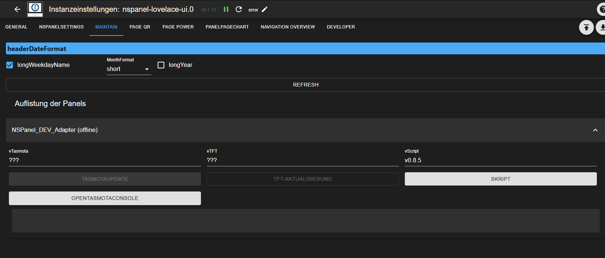The width and height of the screenshot is (605, 258).
Task: Click the vTFT version field
Action: coord(303,160)
